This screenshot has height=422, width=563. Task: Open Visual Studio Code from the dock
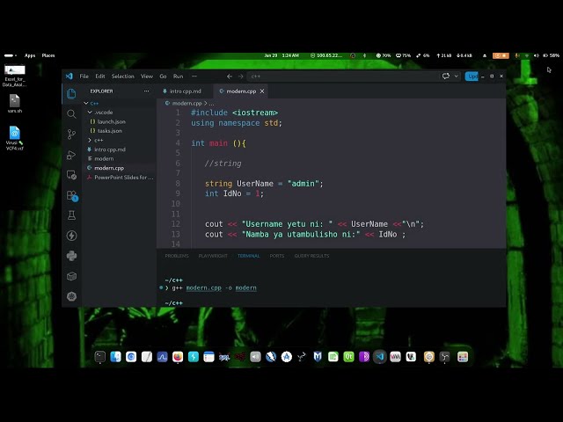[380, 357]
